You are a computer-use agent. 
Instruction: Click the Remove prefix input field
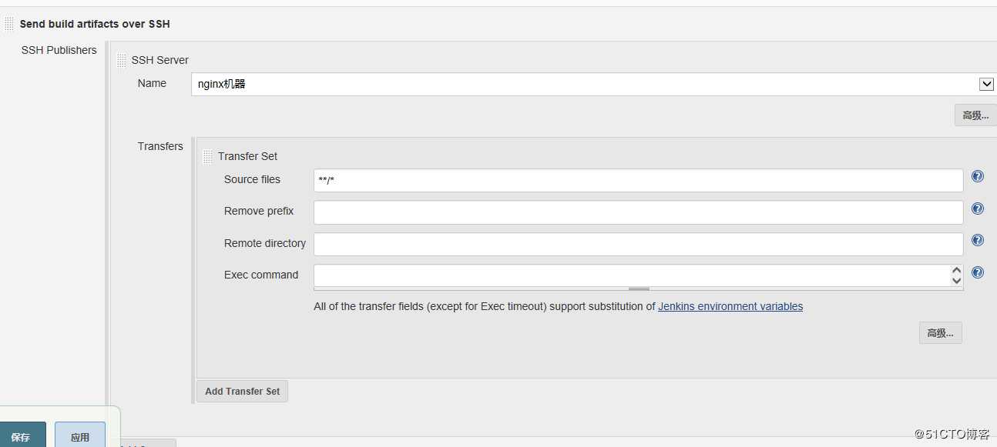(638, 212)
